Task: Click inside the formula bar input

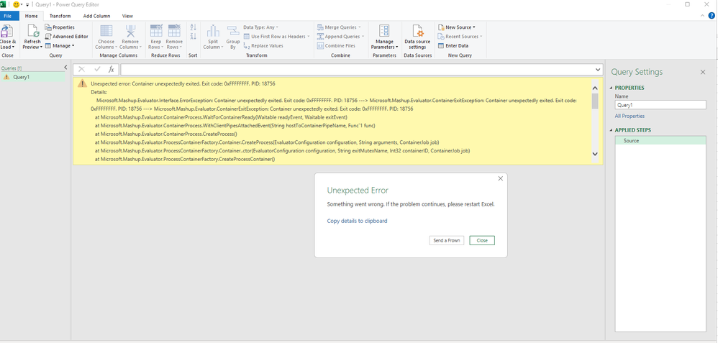Action: point(357,69)
